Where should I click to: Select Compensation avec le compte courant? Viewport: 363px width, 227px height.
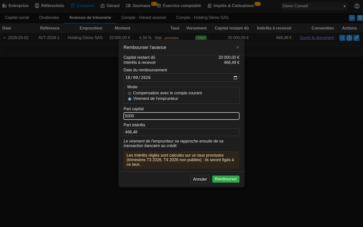[130, 93]
